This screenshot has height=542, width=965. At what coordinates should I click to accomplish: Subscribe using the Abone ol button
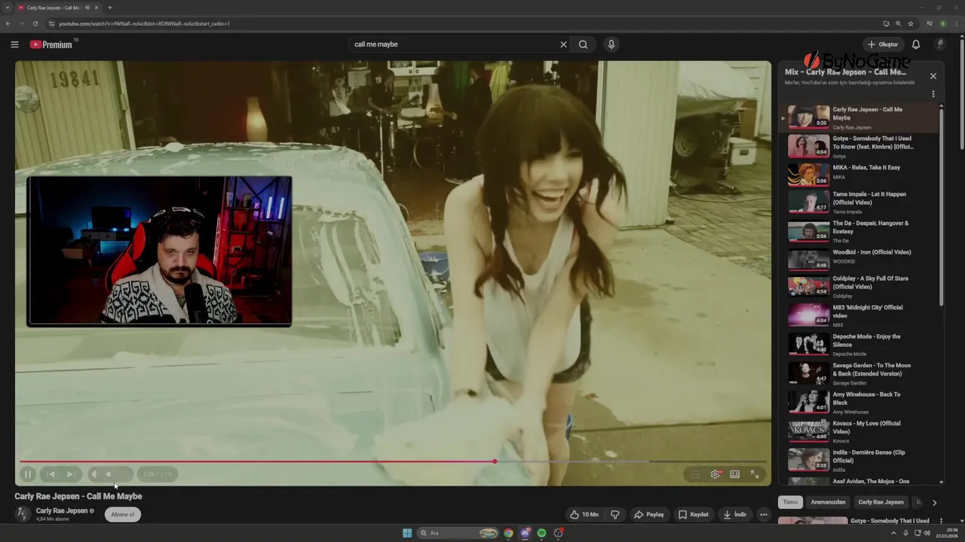point(122,515)
